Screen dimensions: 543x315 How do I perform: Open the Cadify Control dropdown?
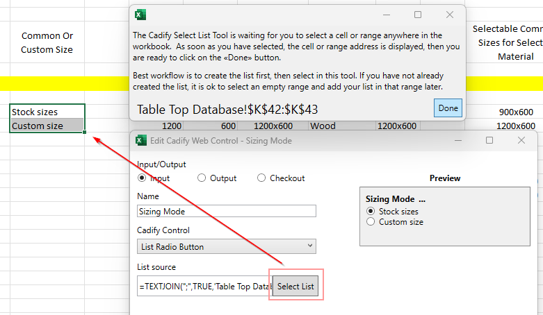point(227,246)
